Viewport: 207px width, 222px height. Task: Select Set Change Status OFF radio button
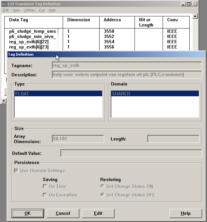(103, 195)
